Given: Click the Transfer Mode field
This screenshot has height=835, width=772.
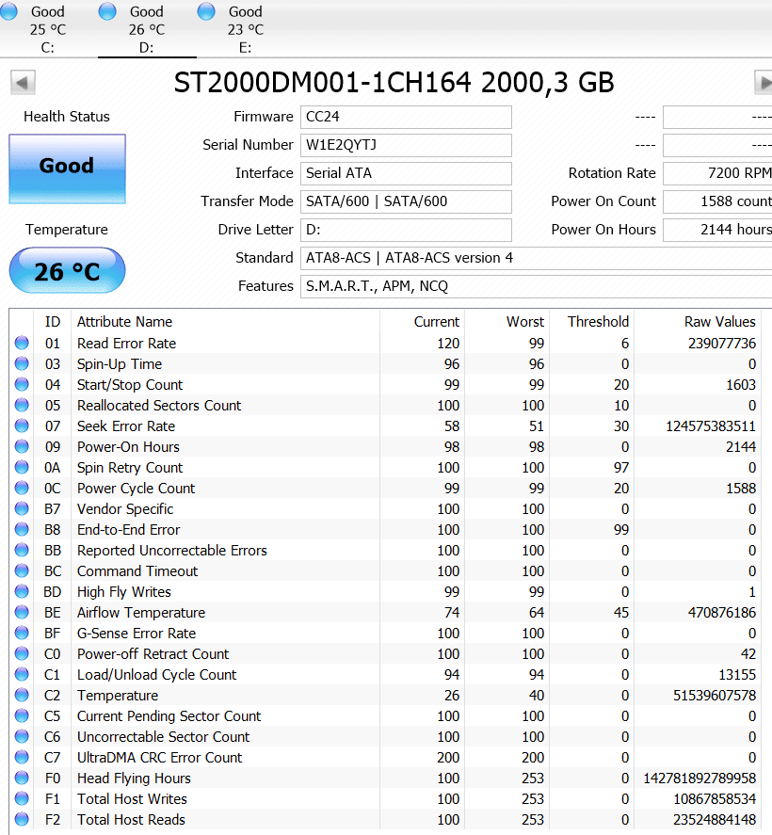Looking at the screenshot, I should (x=406, y=201).
